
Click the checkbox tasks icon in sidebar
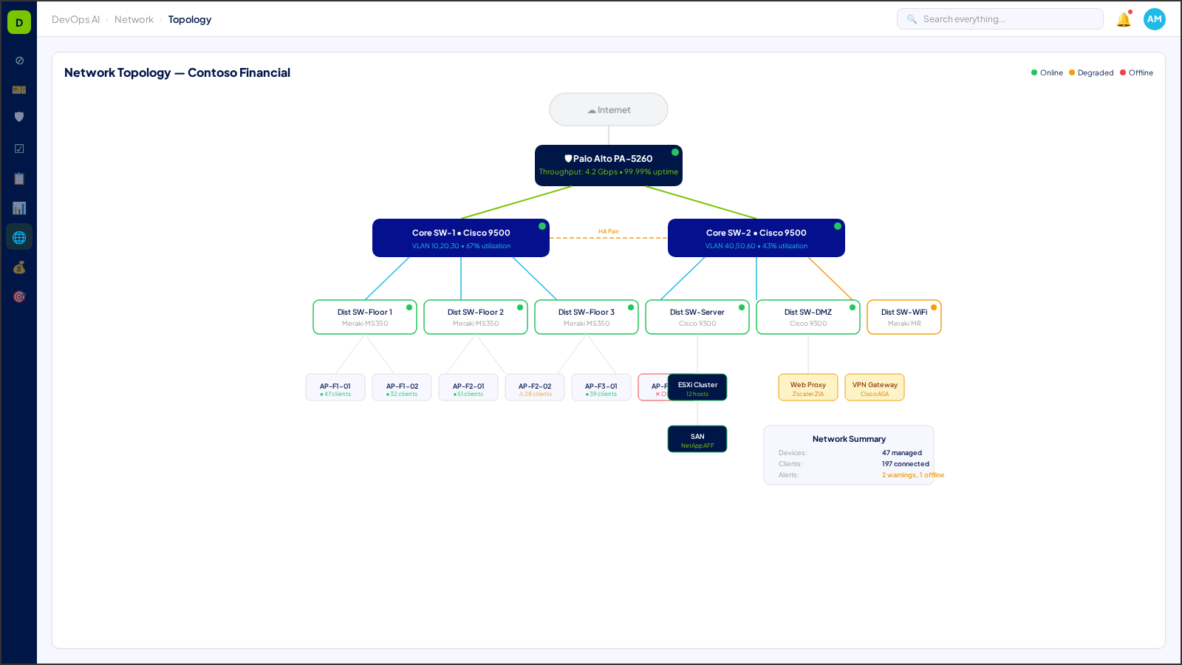point(19,148)
